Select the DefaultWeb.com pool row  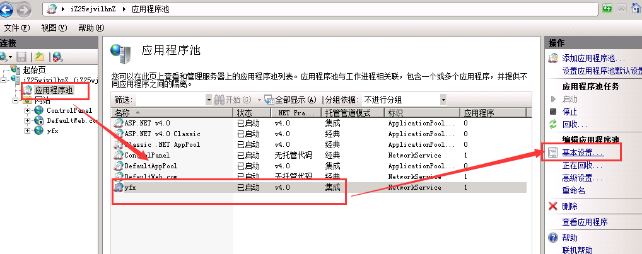tap(319, 176)
